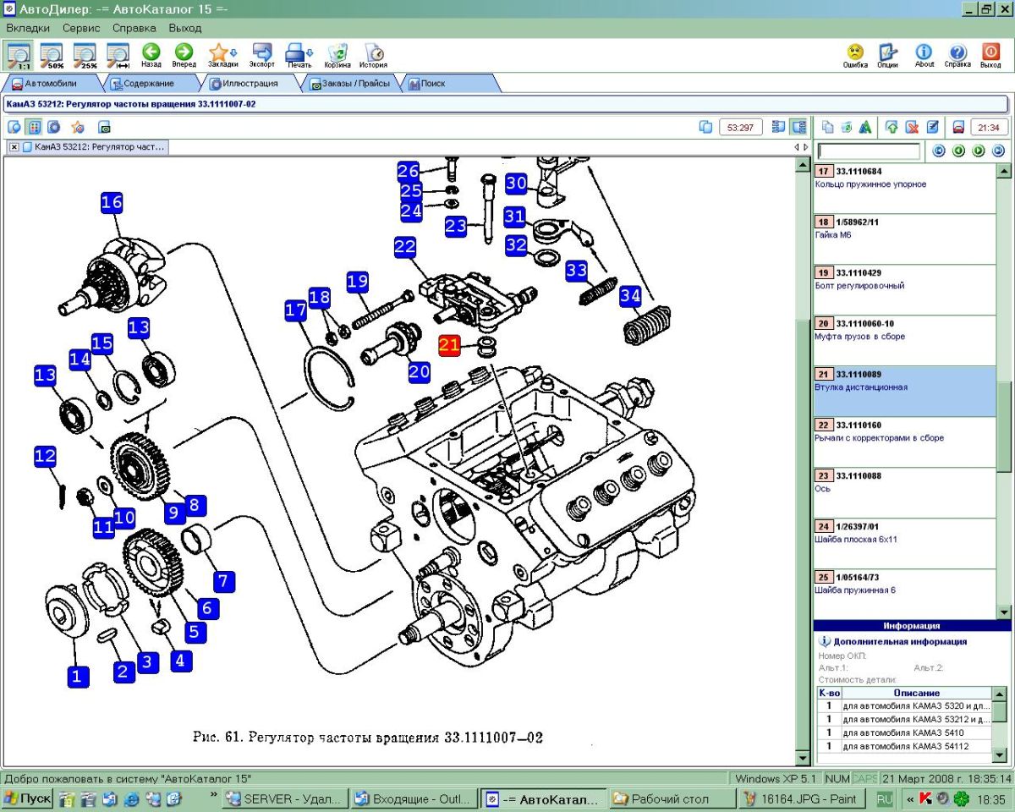Set zoom to 50% with magnifier icon

coord(52,56)
